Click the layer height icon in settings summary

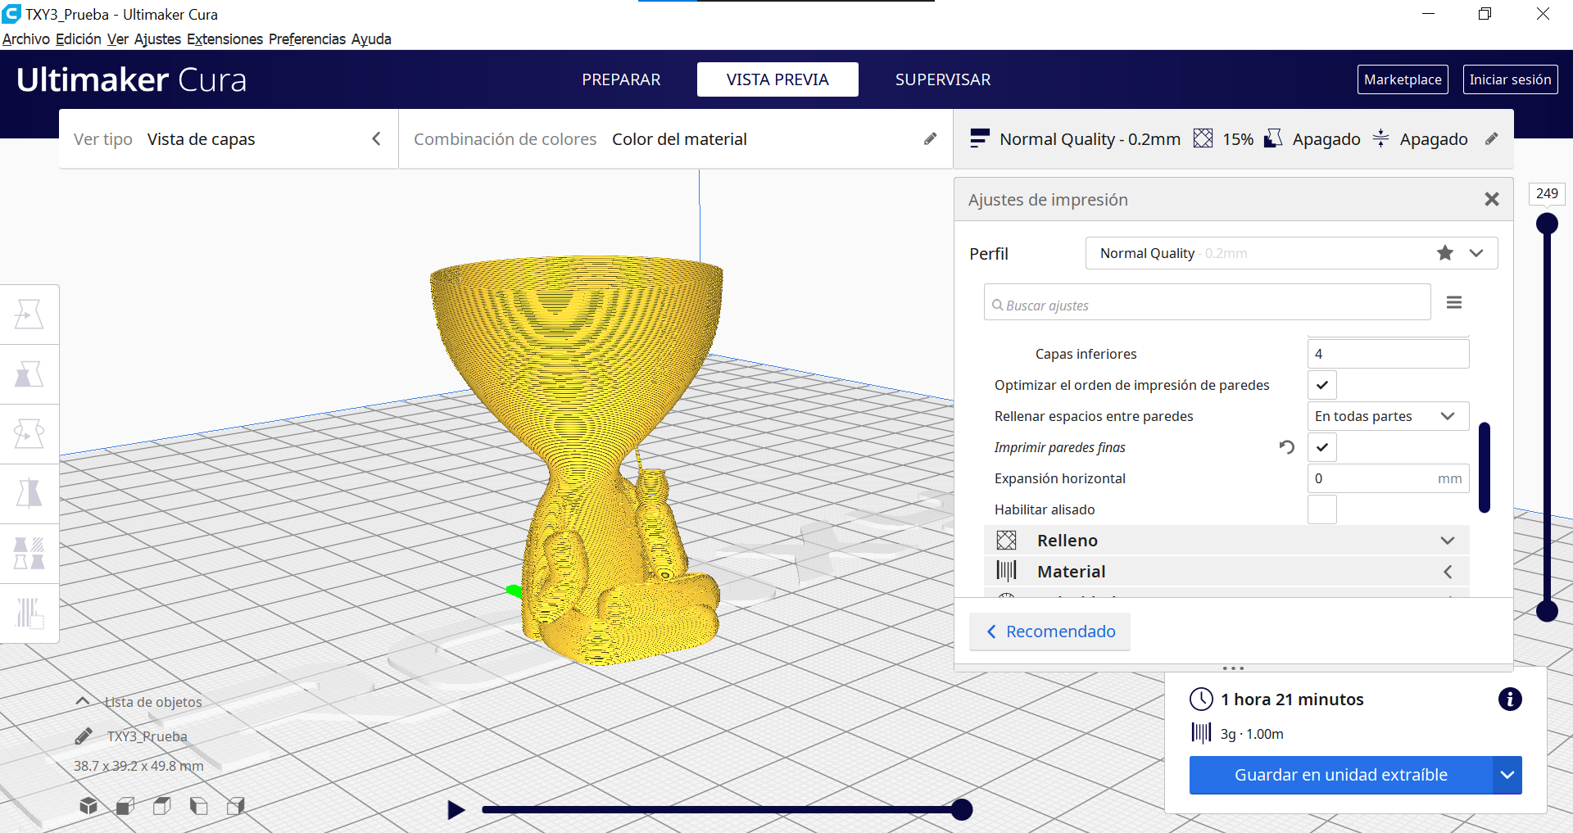[x=979, y=139]
